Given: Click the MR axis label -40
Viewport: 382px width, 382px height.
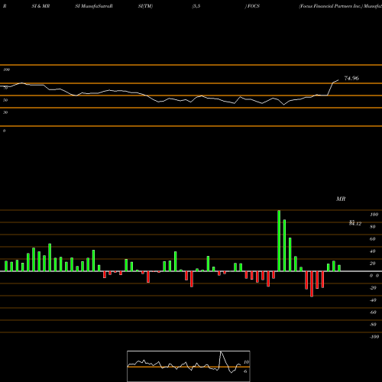Looking at the screenshot, I should 373,300.
